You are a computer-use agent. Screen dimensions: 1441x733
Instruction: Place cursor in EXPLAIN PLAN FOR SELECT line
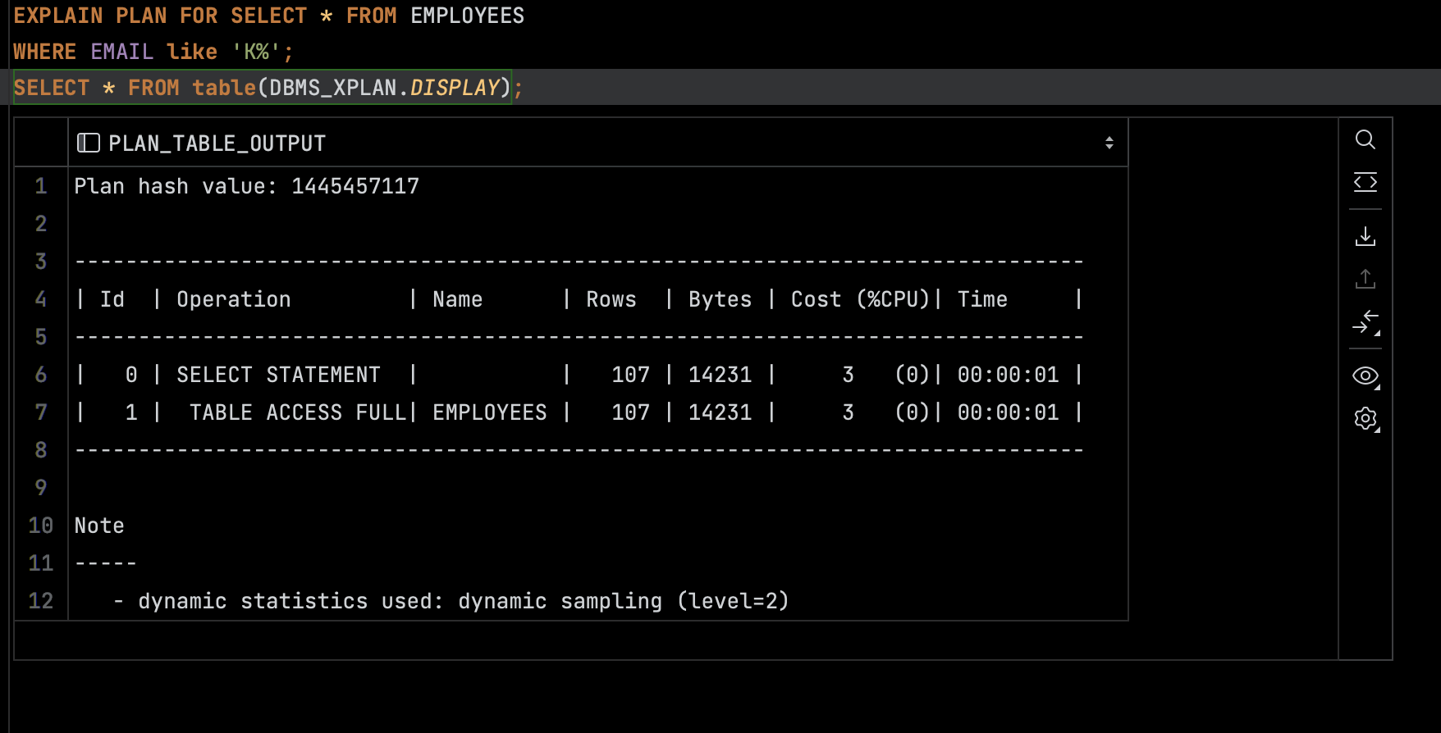(269, 16)
